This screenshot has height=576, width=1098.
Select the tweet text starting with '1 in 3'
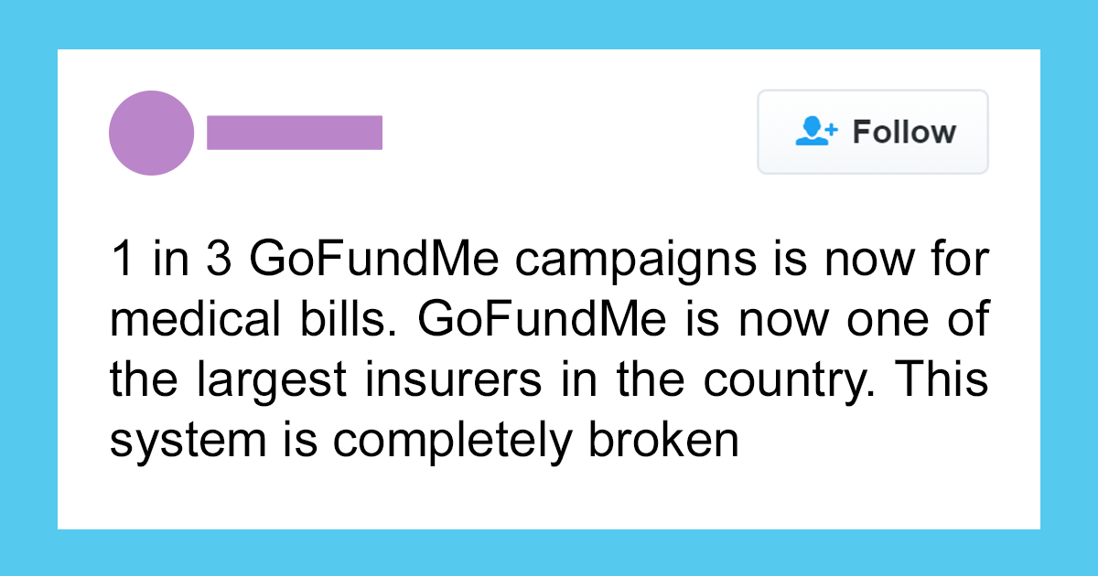(x=549, y=352)
